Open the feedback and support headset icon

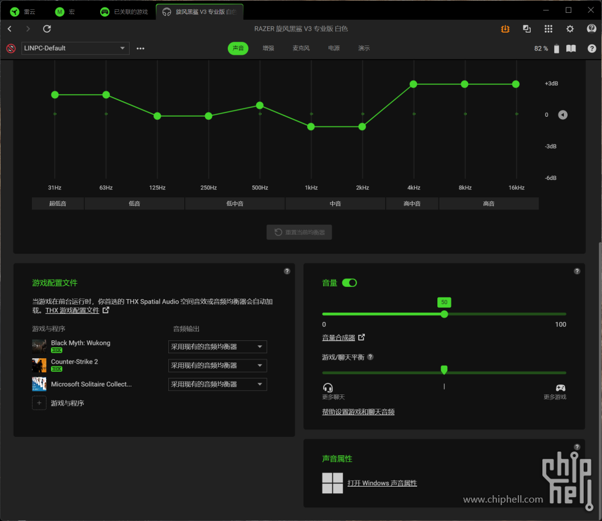click(592, 29)
